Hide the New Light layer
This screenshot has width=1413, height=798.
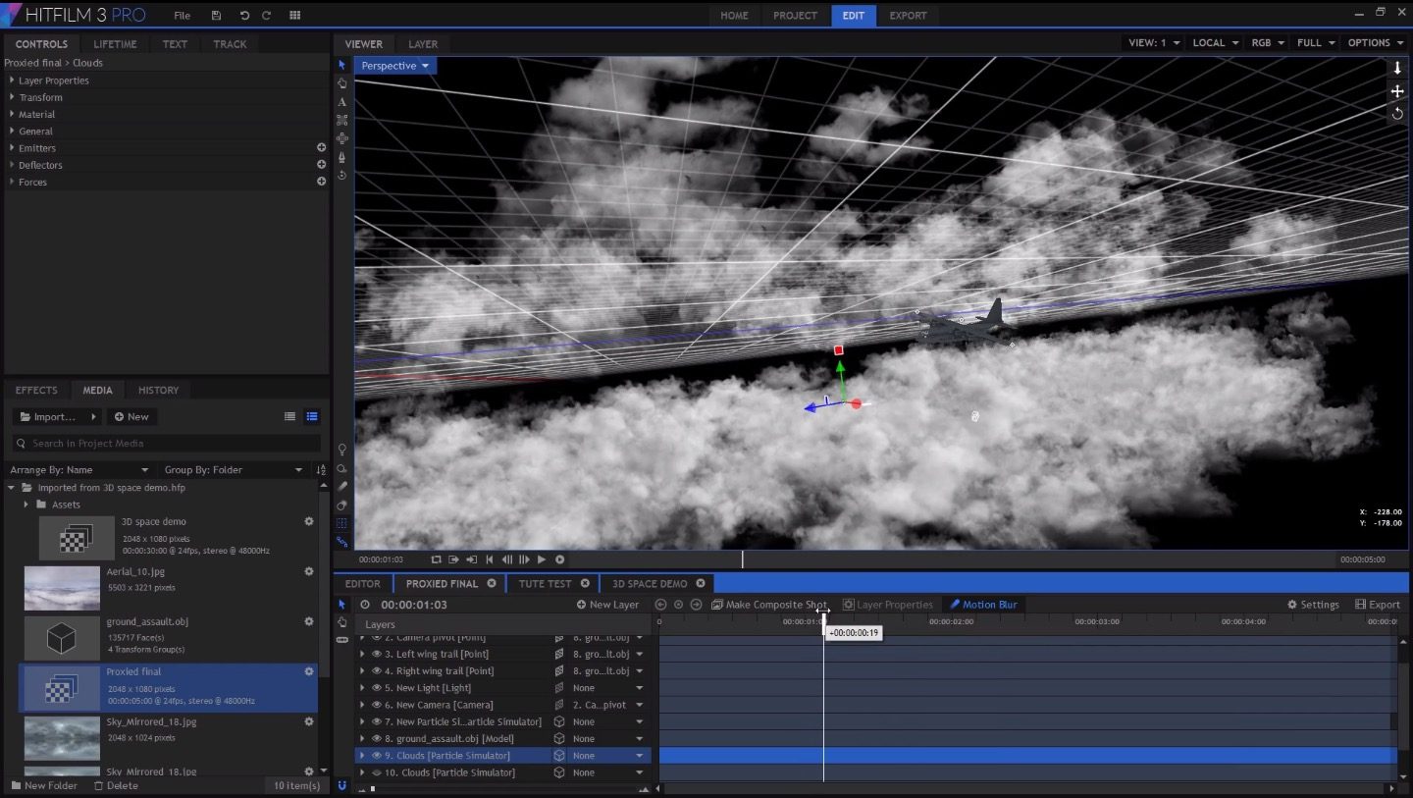pyautogui.click(x=376, y=688)
